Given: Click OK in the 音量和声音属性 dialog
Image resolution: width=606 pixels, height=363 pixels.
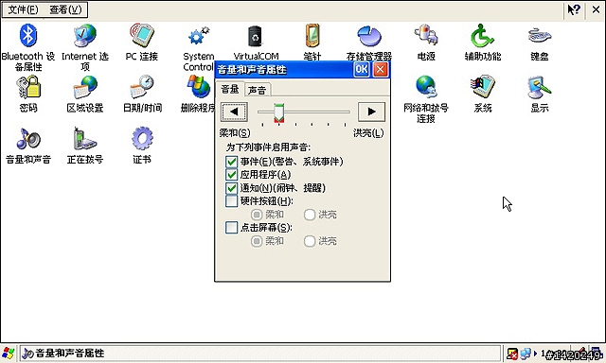Looking at the screenshot, I should point(362,69).
